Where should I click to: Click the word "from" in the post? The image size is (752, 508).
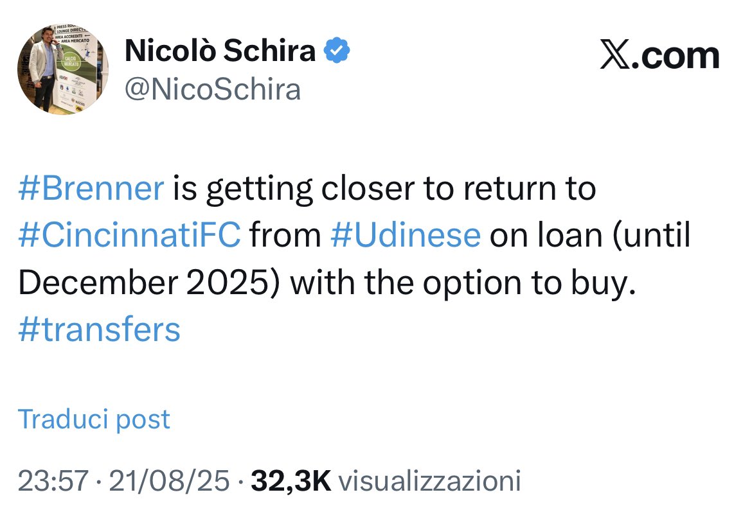(x=285, y=236)
